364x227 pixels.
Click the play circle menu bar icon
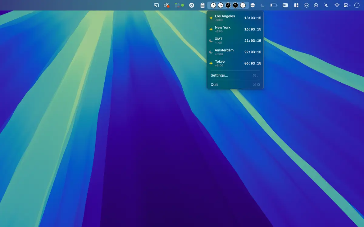316,5
